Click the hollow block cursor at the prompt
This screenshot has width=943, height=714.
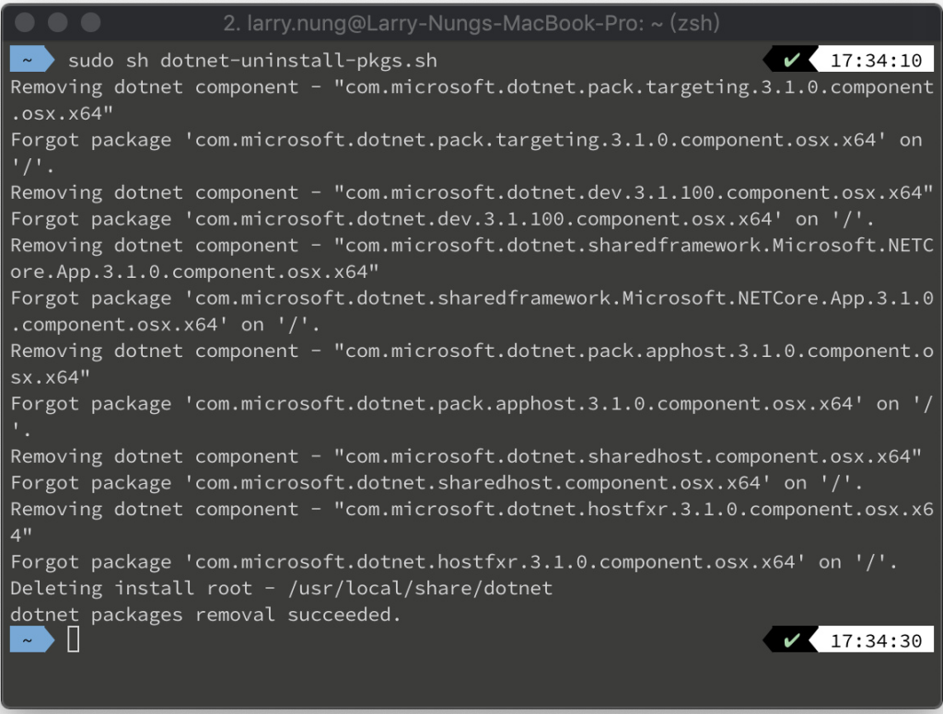[x=74, y=639]
